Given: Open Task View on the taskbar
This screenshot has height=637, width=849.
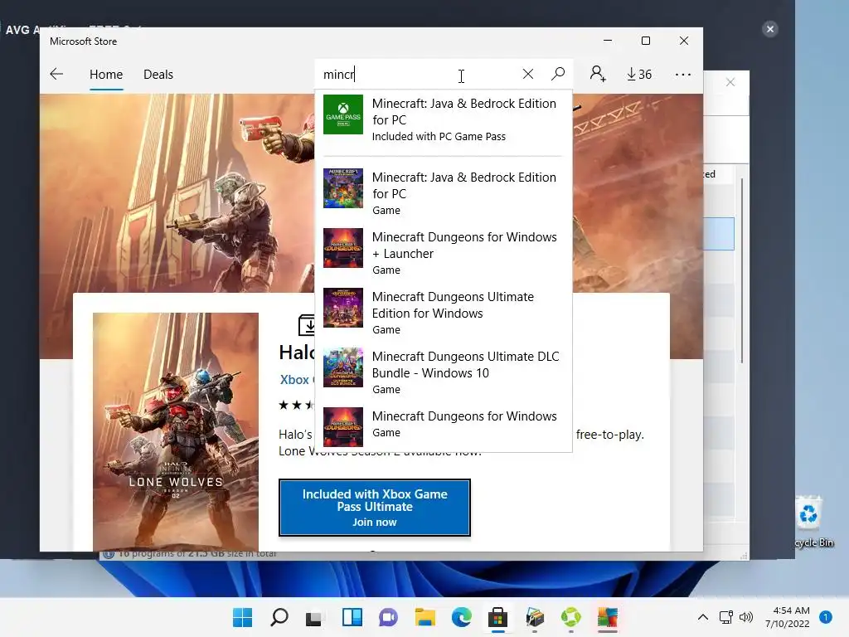Looking at the screenshot, I should coord(314,617).
